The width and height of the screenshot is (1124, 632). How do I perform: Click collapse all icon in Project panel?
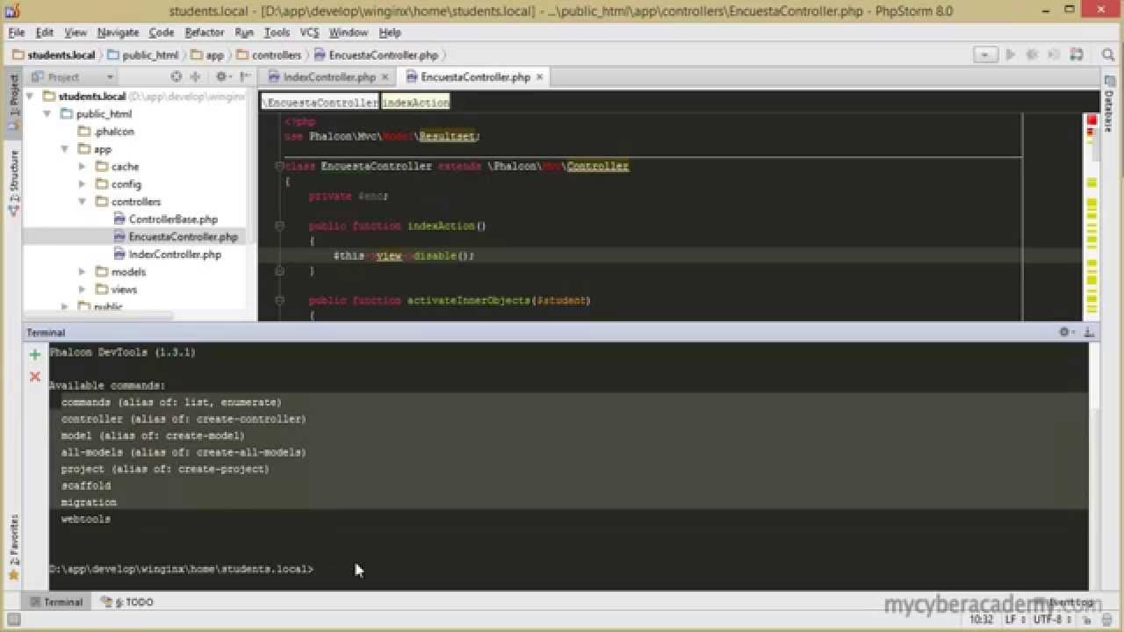pyautogui.click(x=195, y=77)
